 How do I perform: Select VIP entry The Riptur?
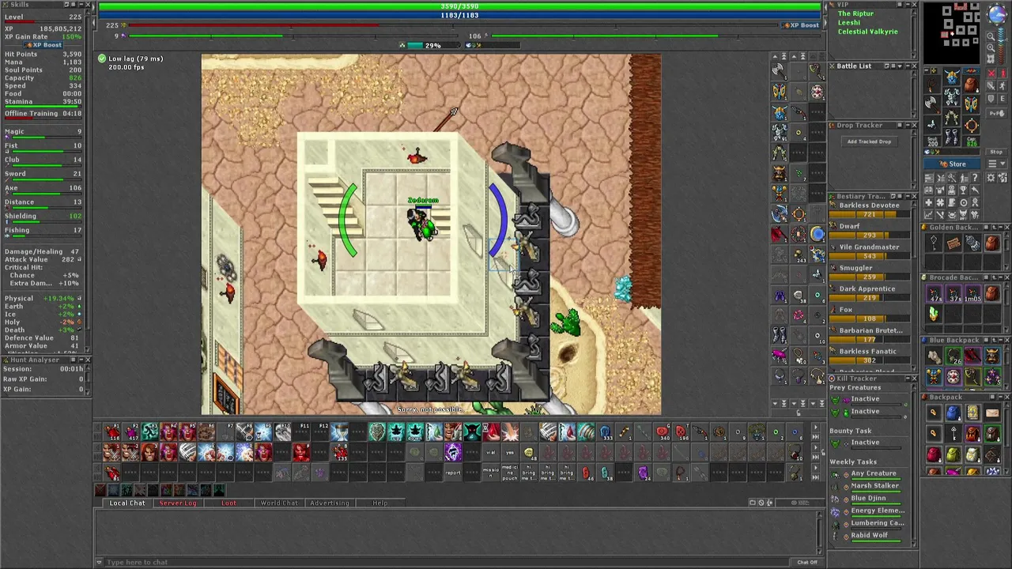pyautogui.click(x=855, y=13)
